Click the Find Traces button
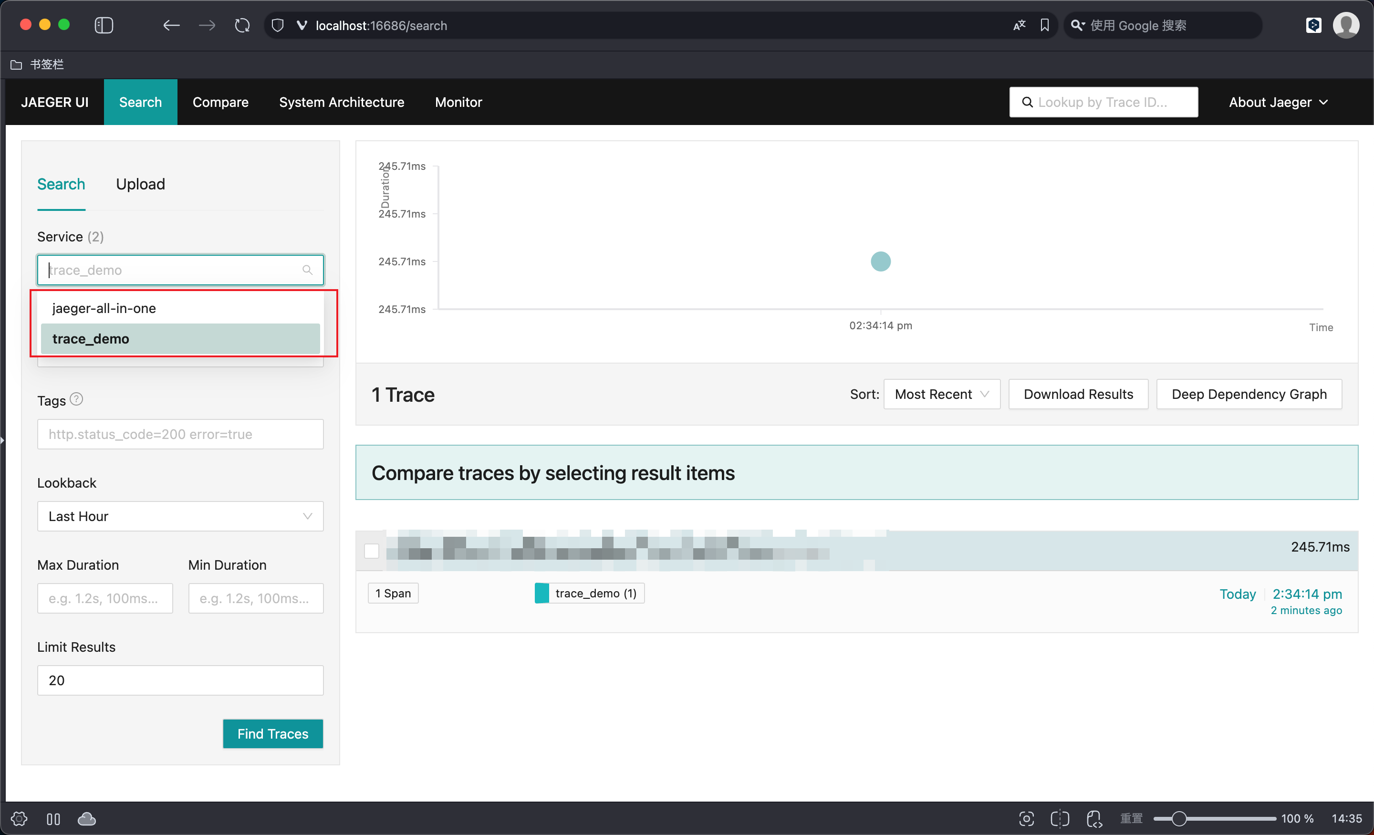1374x835 pixels. click(x=273, y=733)
